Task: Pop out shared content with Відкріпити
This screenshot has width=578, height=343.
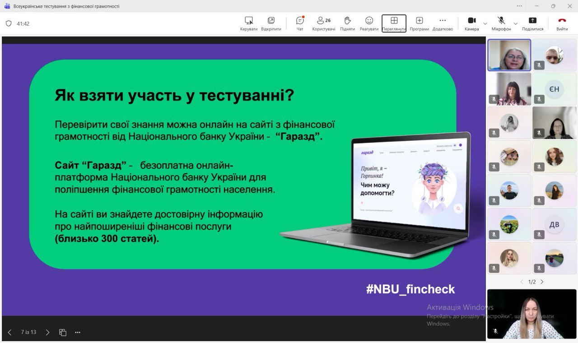Action: click(271, 23)
